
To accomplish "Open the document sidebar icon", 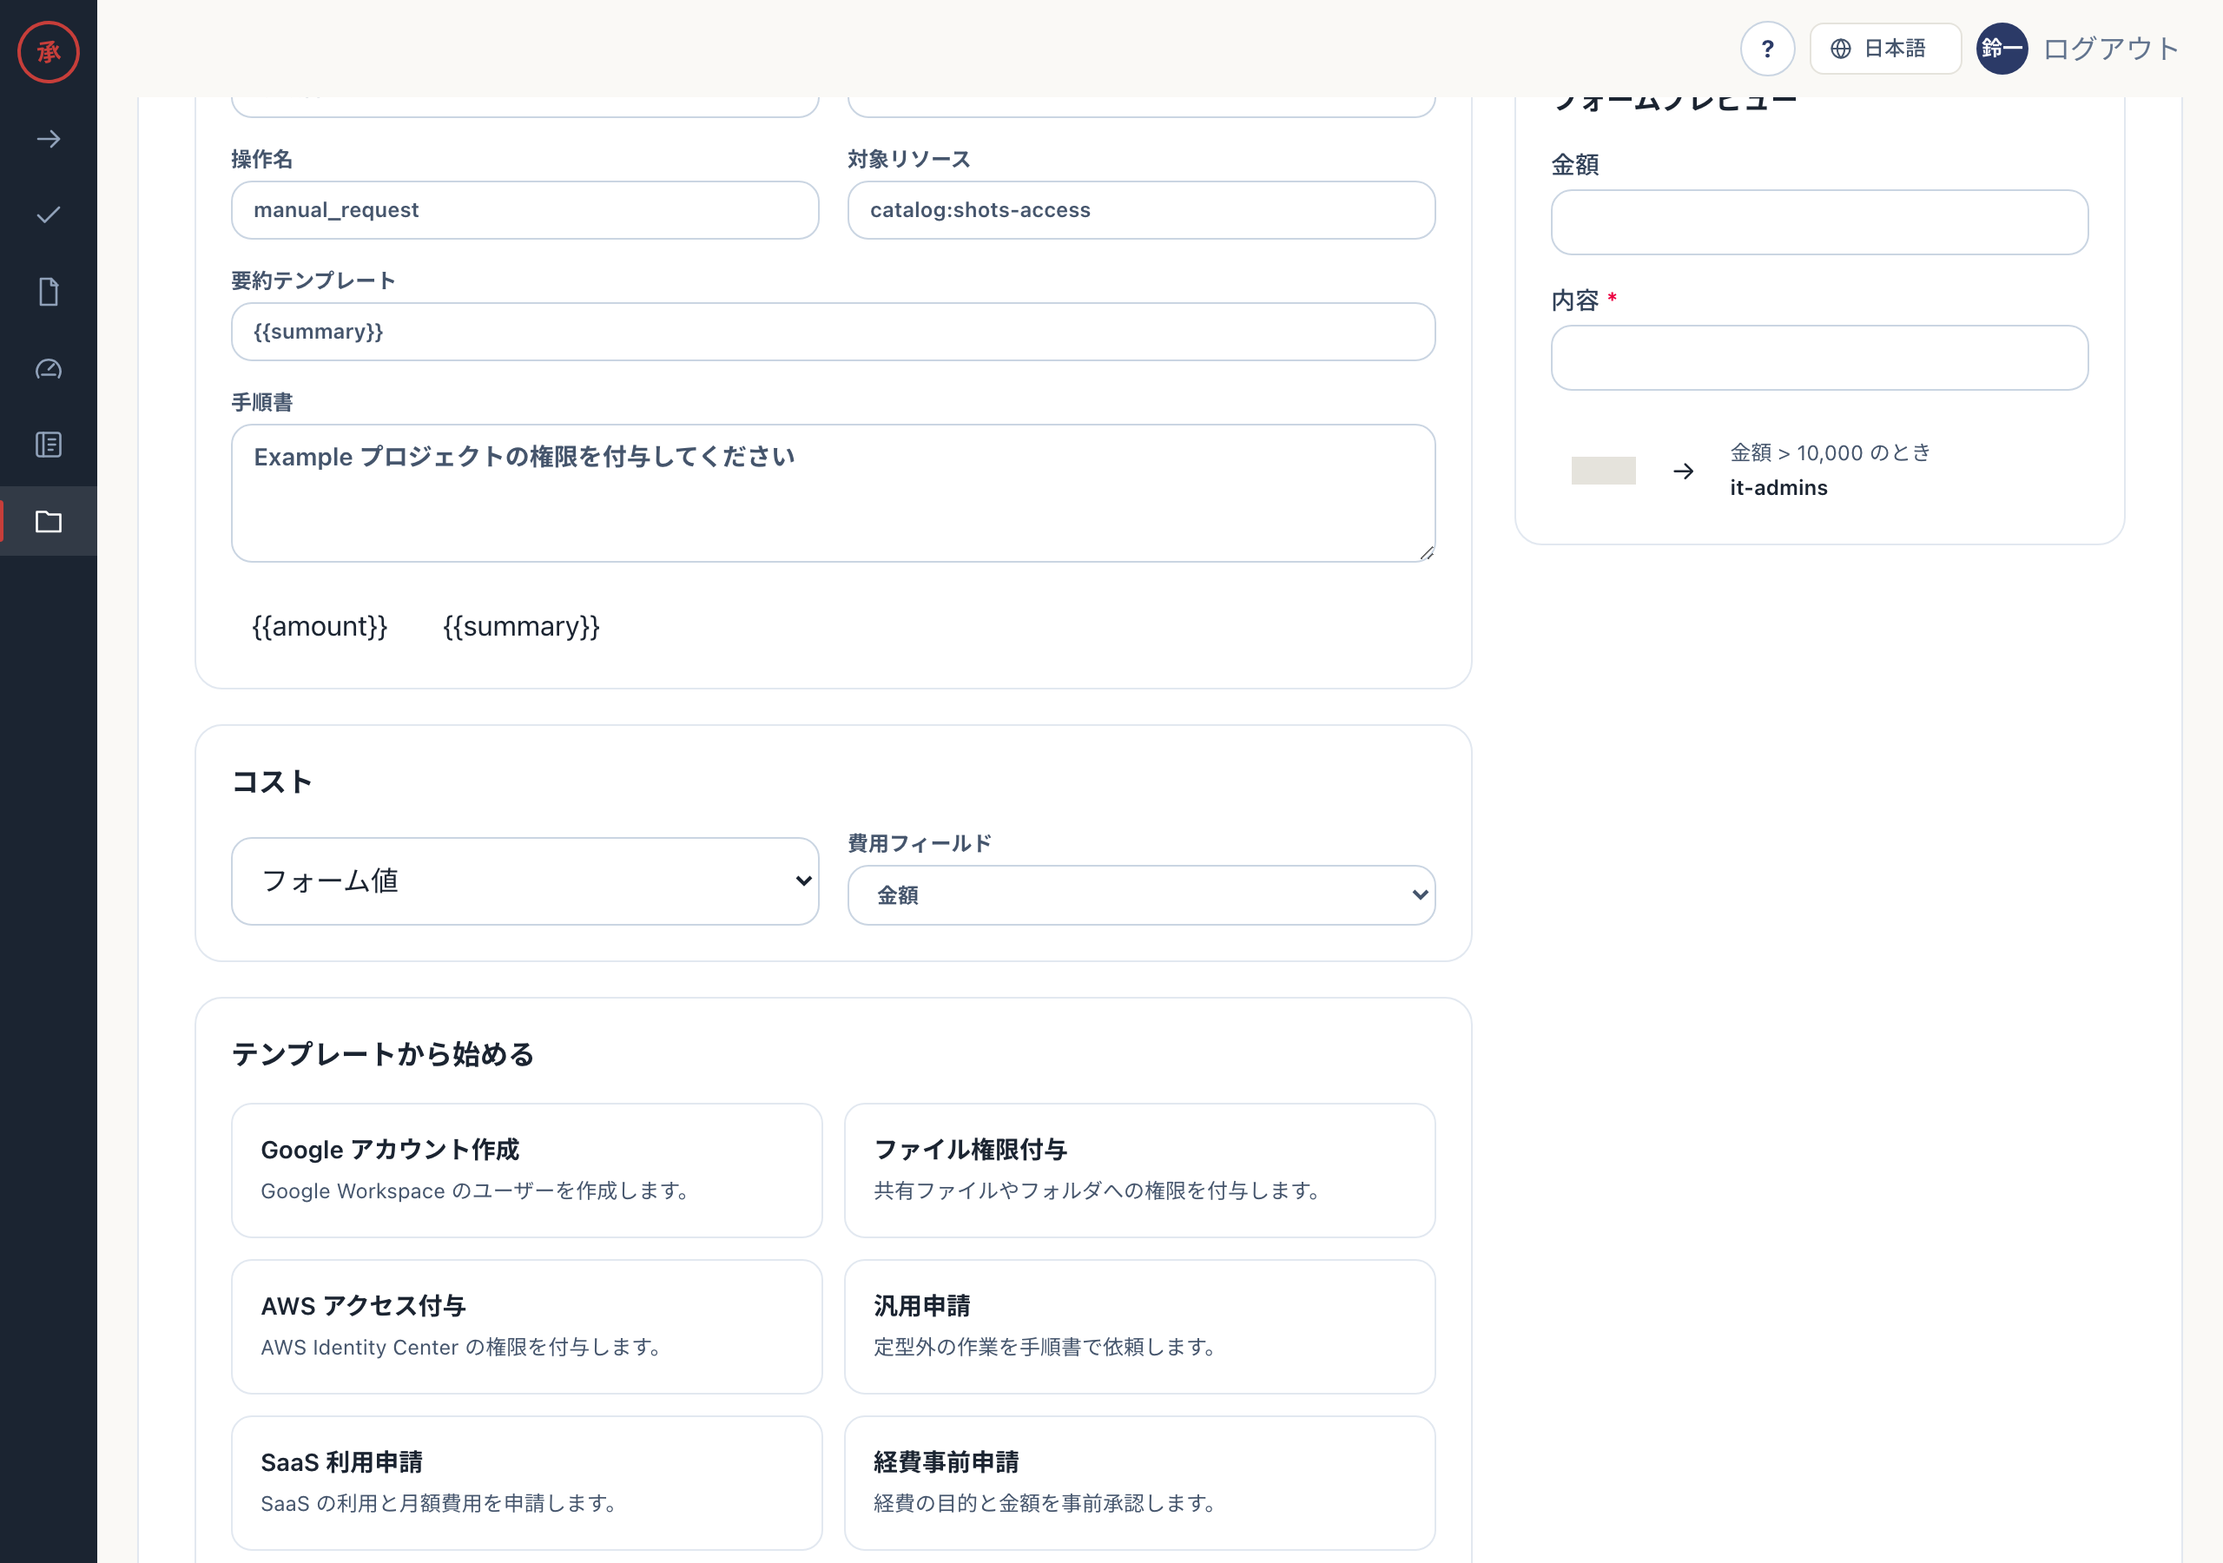I will click(x=49, y=292).
